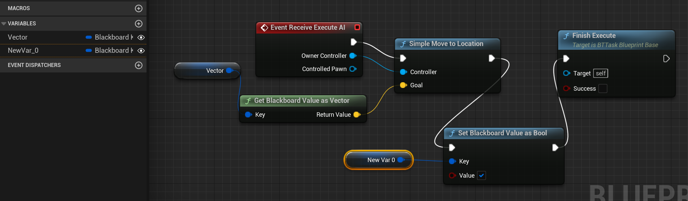Select Simple Move to Location node title
Screen dimensions: 688x201
(x=446, y=44)
